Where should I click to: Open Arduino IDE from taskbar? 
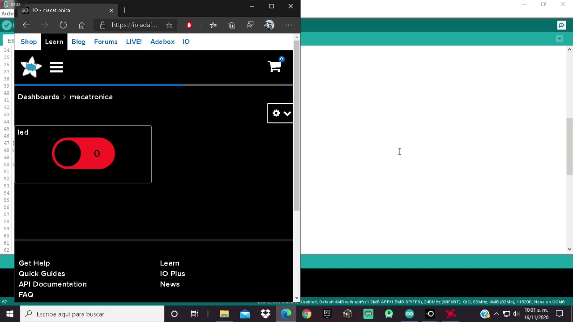click(410, 314)
